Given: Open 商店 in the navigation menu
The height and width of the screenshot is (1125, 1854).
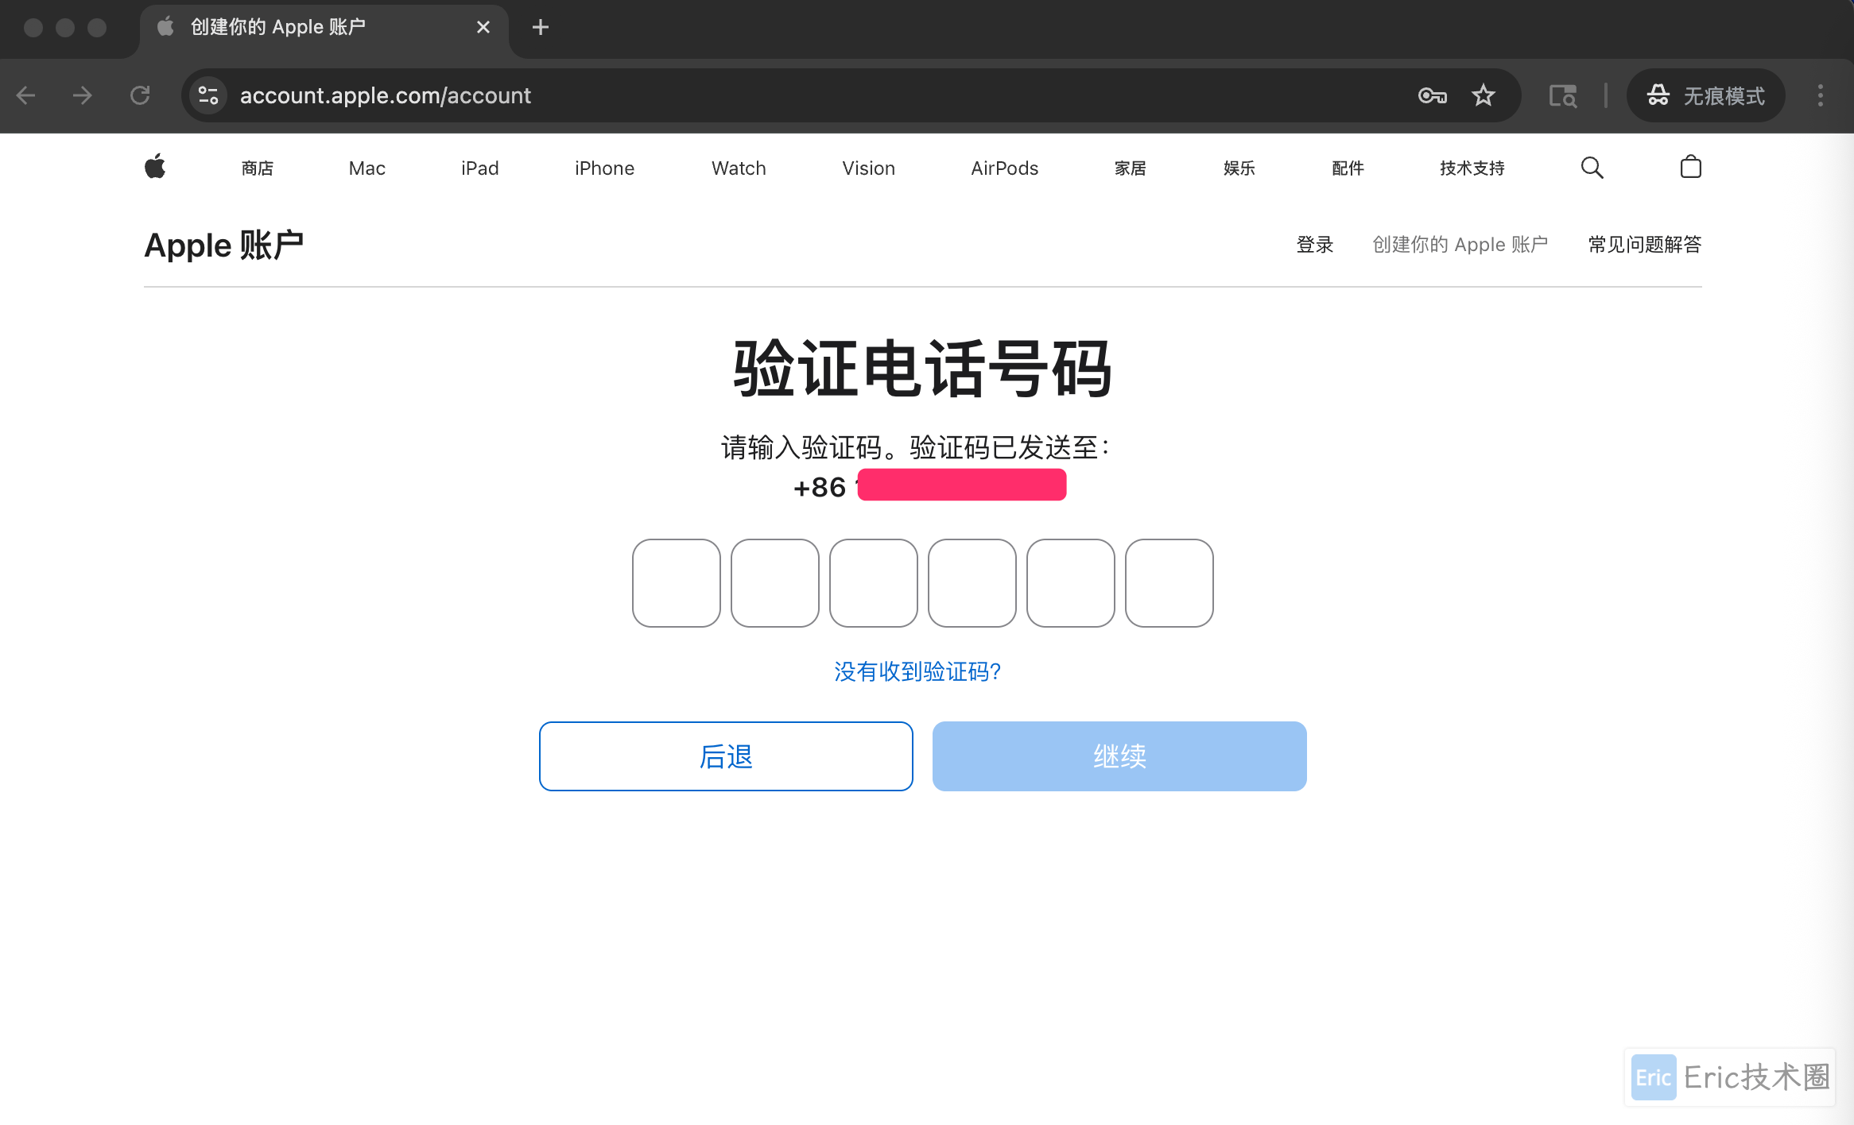Looking at the screenshot, I should click(x=258, y=168).
